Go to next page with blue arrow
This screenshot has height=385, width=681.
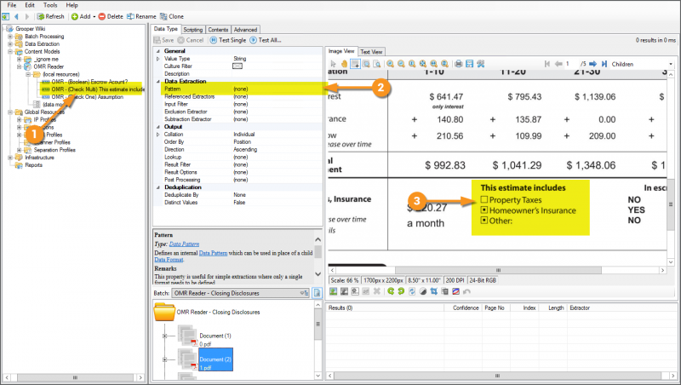click(592, 64)
